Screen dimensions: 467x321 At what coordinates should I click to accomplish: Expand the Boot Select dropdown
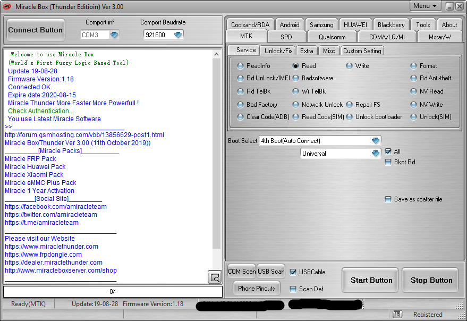(x=376, y=140)
